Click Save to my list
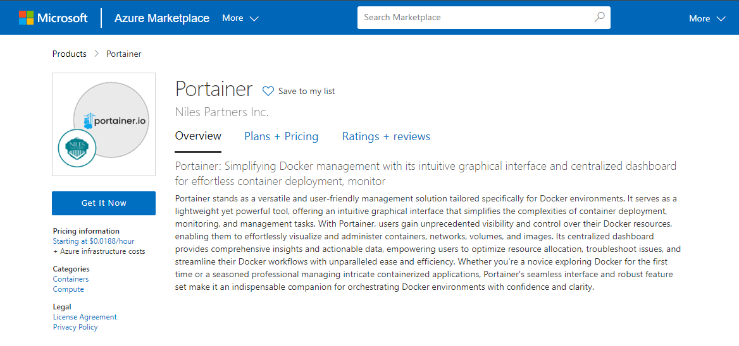The height and width of the screenshot is (346, 739). [306, 91]
